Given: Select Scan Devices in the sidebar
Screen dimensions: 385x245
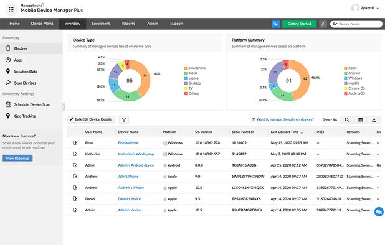Looking at the screenshot, I should click(x=25, y=83).
